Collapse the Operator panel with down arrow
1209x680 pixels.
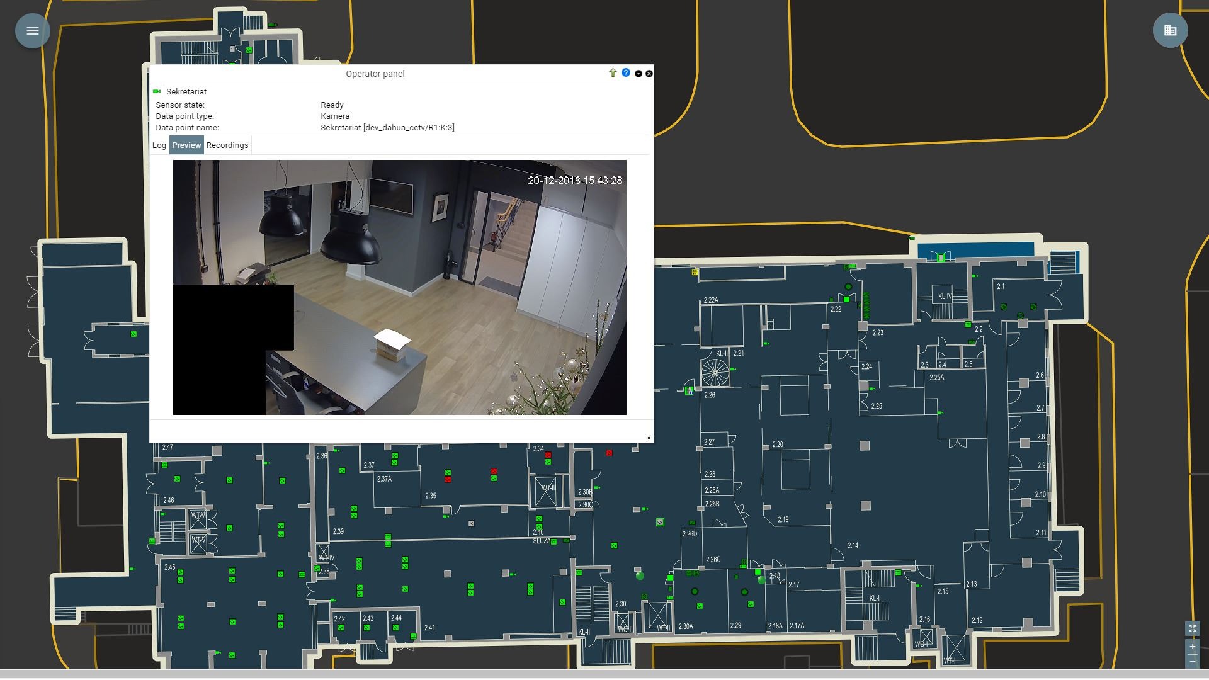[639, 74]
